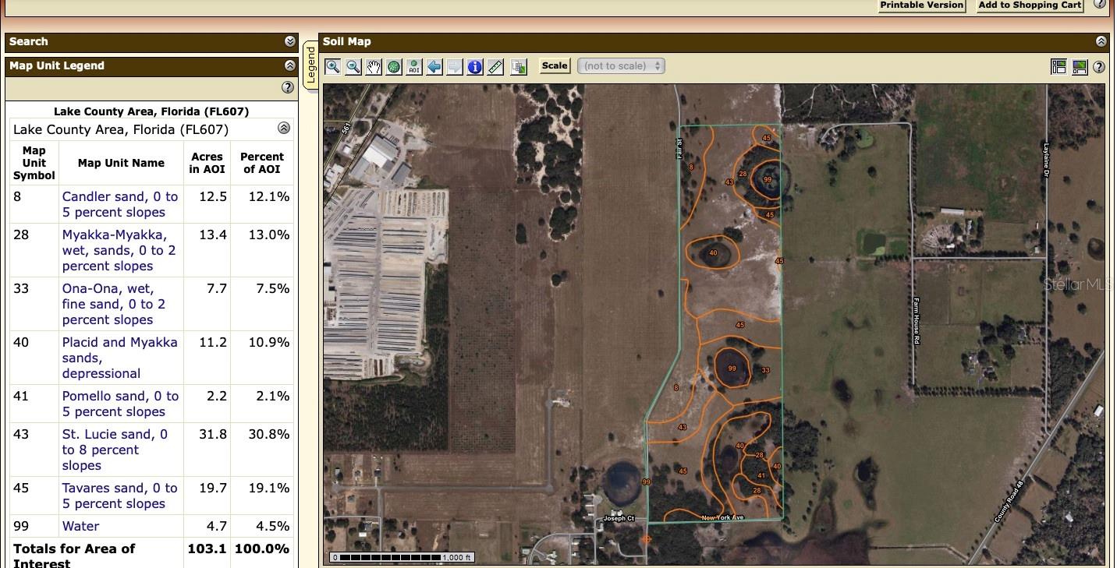1117x568 pixels.
Task: Pick the measure distance ruler tool
Action: click(x=495, y=67)
